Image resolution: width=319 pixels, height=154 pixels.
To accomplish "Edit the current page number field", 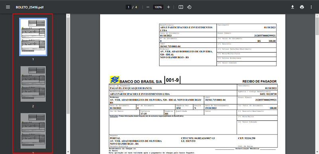I will (128, 7).
